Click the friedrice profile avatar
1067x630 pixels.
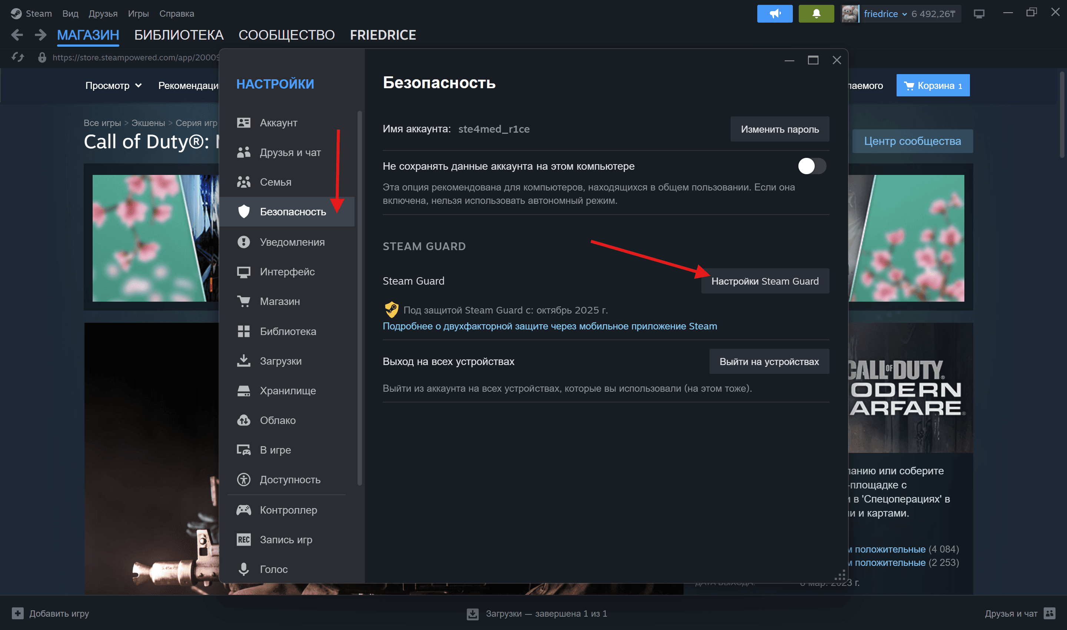click(x=850, y=14)
